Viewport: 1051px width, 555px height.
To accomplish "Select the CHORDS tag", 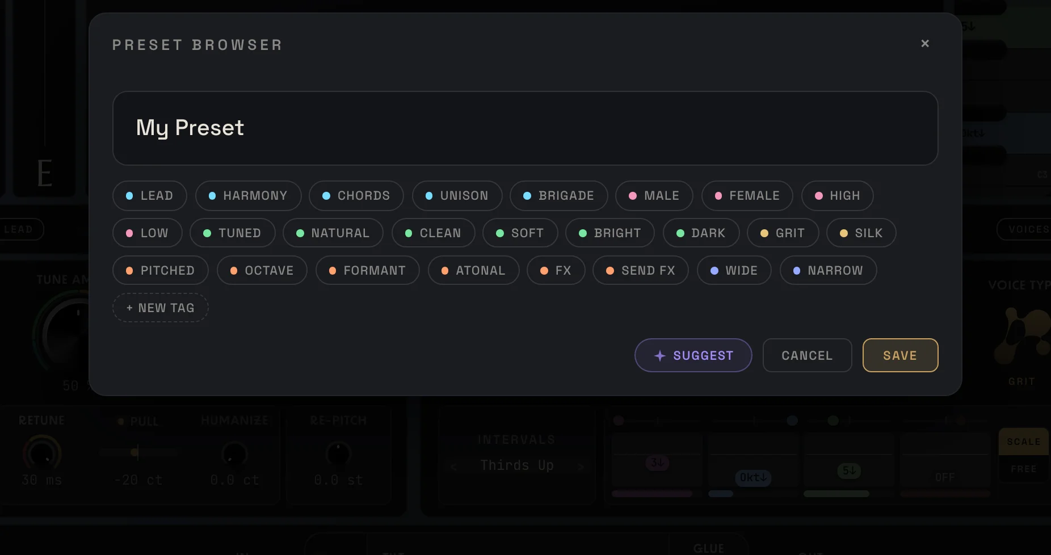I will (x=356, y=196).
